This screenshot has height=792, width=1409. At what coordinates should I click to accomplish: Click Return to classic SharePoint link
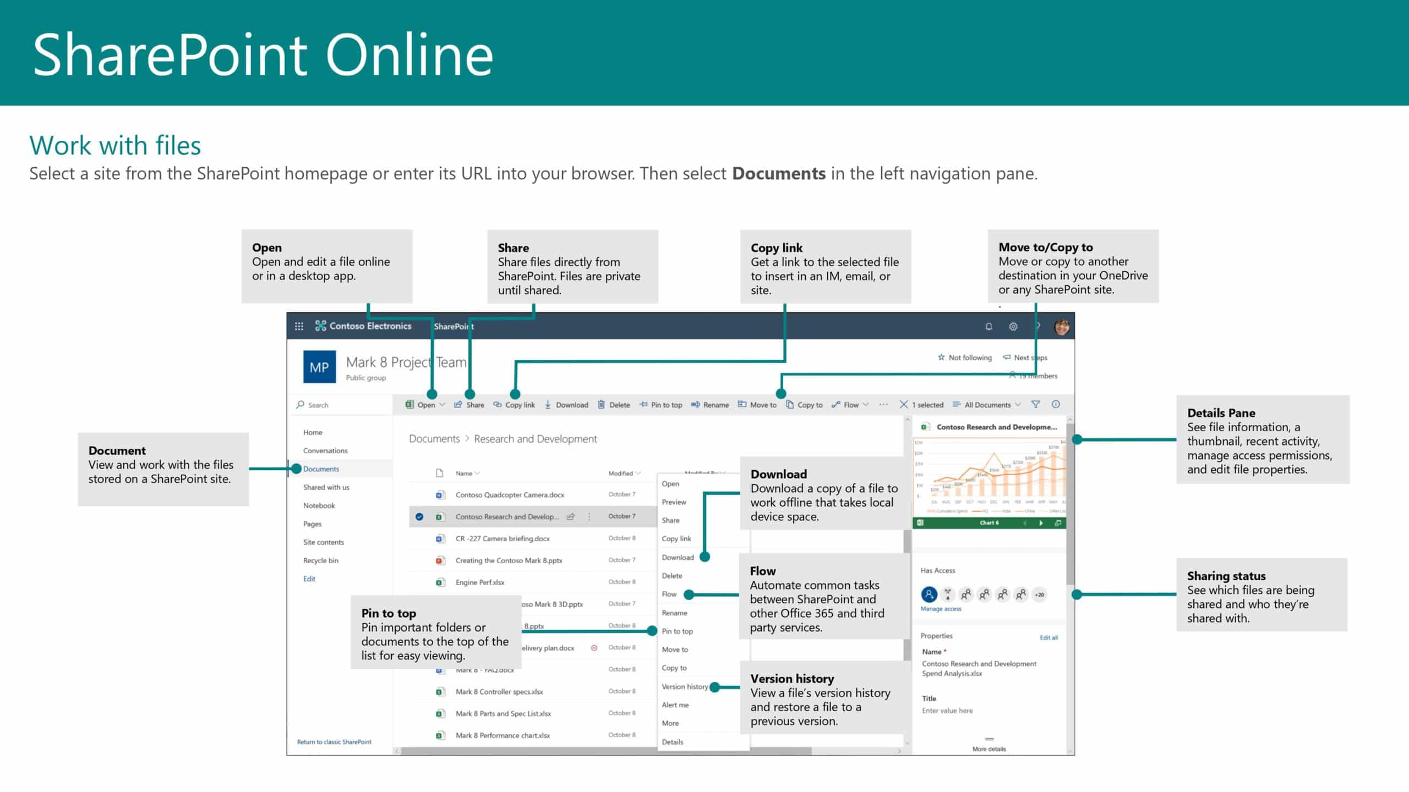click(x=334, y=742)
